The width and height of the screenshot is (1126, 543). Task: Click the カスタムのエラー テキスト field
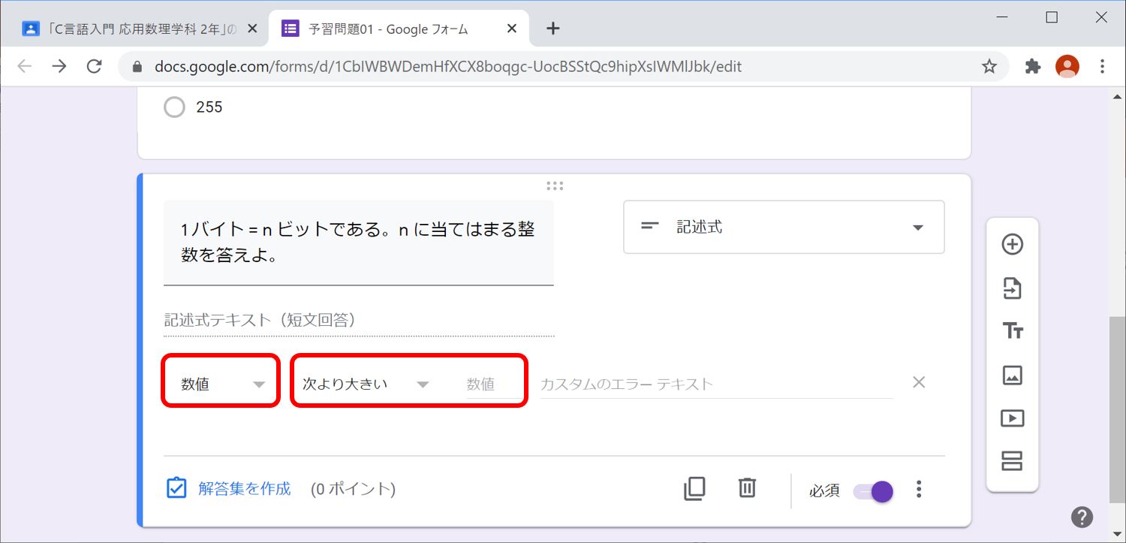tap(717, 384)
